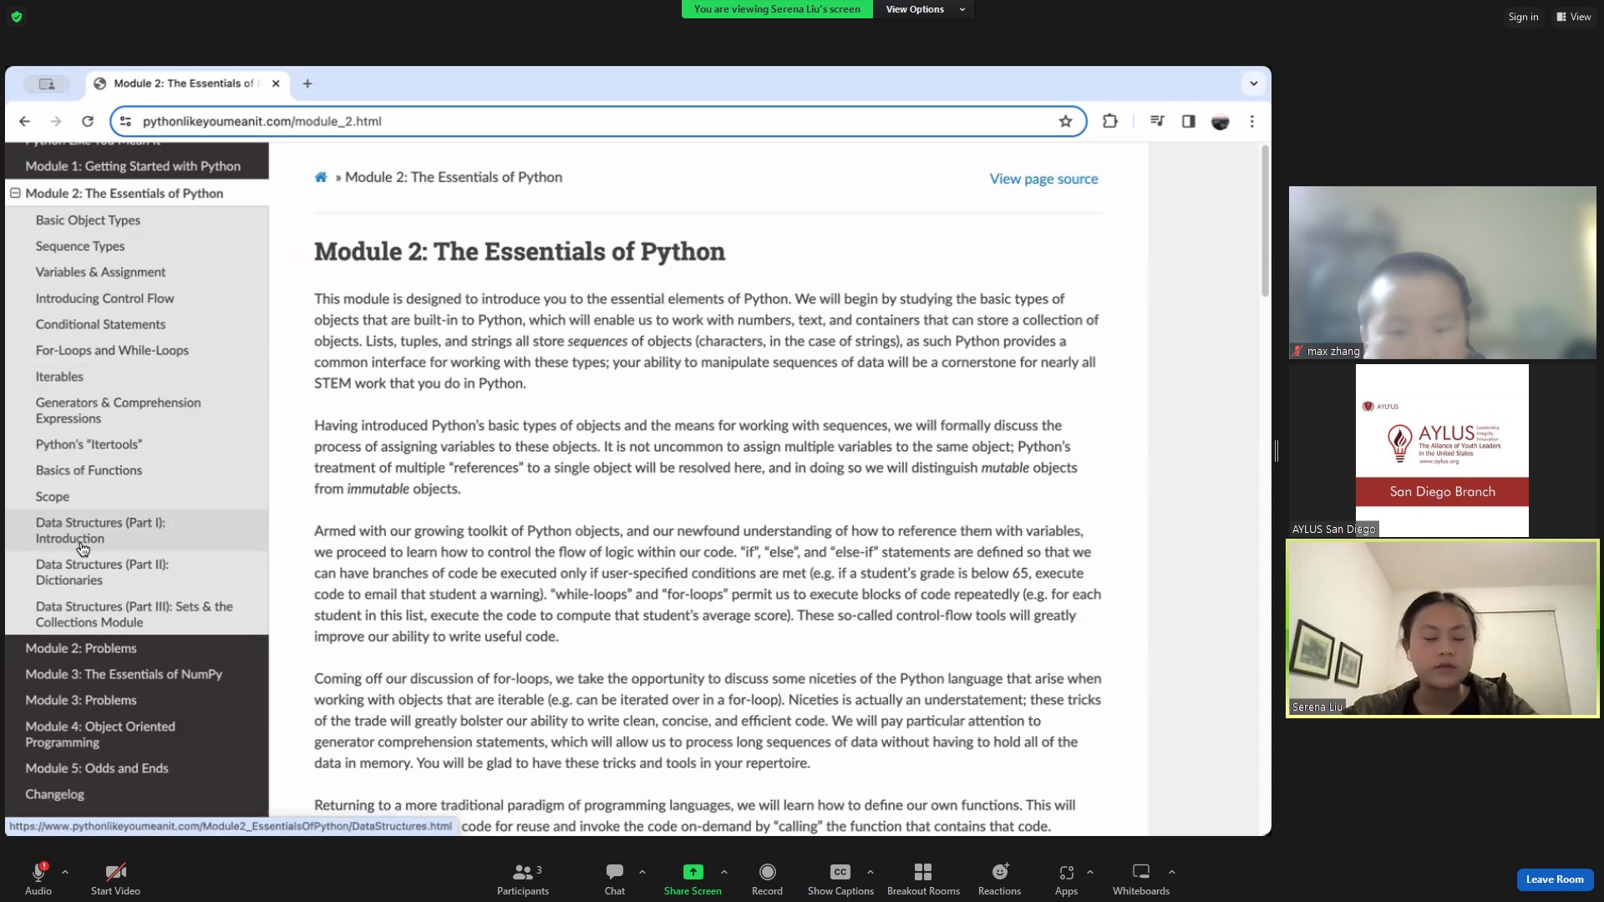Click the Leave Room button
This screenshot has width=1604, height=902.
click(1555, 879)
